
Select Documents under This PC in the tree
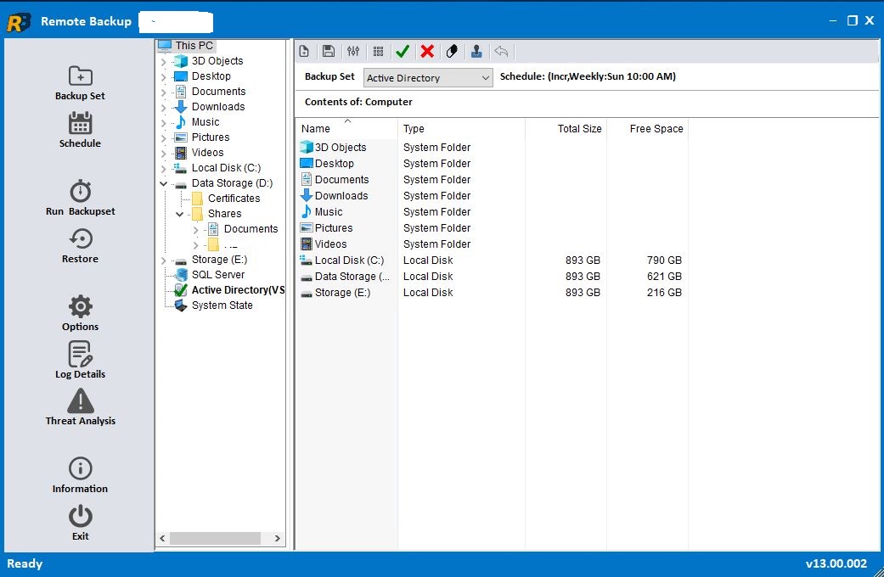pyautogui.click(x=218, y=92)
